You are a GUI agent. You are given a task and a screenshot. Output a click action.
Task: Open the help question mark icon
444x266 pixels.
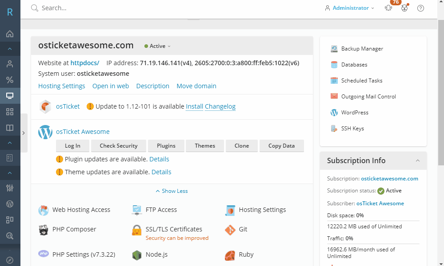421,8
